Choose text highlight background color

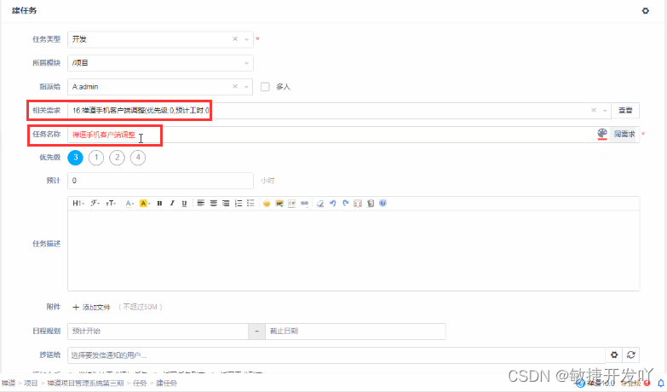coord(145,204)
